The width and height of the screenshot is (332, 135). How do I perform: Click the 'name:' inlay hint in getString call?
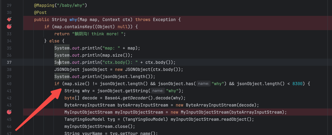[x=158, y=91]
